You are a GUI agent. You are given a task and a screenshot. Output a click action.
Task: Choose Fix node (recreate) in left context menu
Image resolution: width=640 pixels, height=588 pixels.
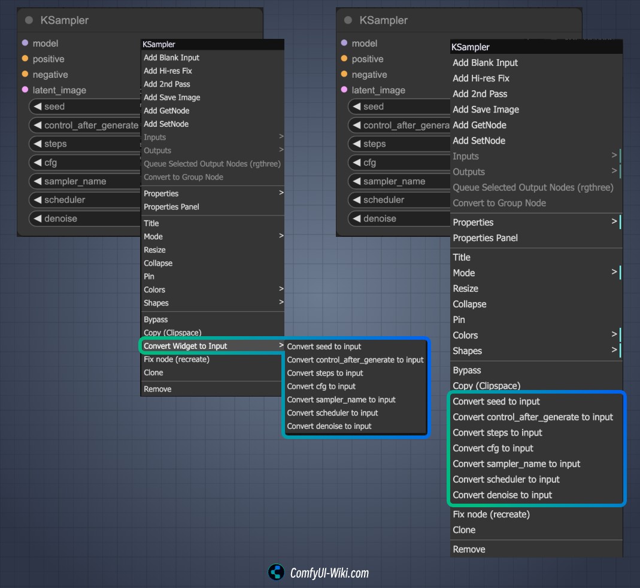tap(213, 359)
